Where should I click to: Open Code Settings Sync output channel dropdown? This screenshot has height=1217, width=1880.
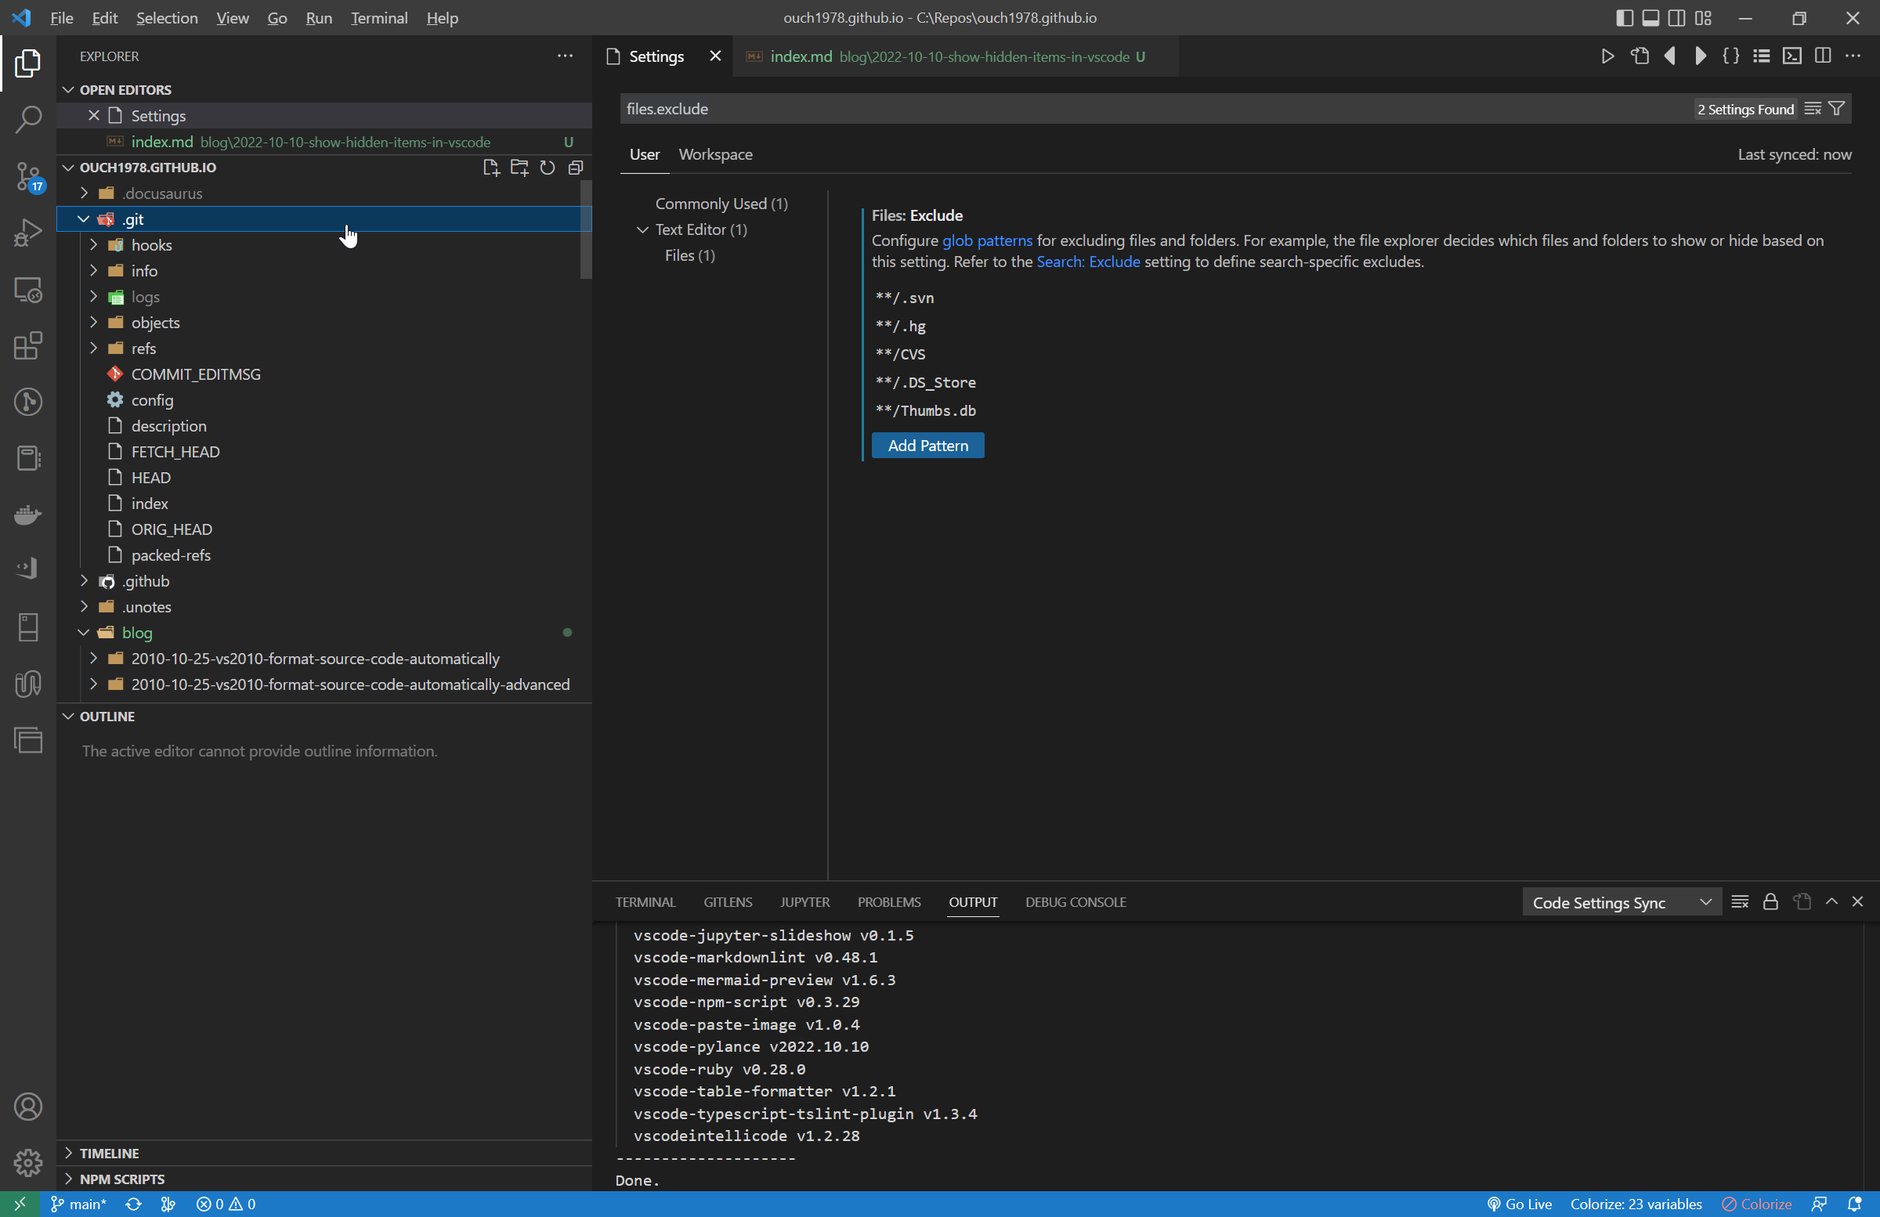(x=1621, y=903)
